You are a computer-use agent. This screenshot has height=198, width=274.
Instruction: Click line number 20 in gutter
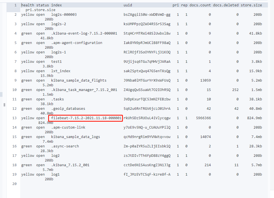click(x=14, y=184)
